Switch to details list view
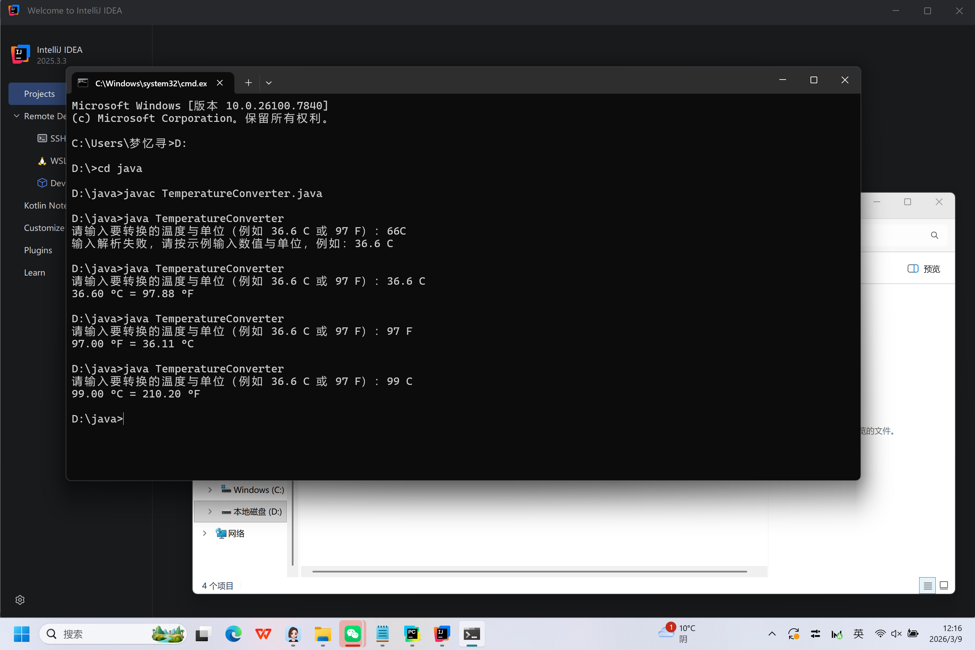 click(x=927, y=585)
